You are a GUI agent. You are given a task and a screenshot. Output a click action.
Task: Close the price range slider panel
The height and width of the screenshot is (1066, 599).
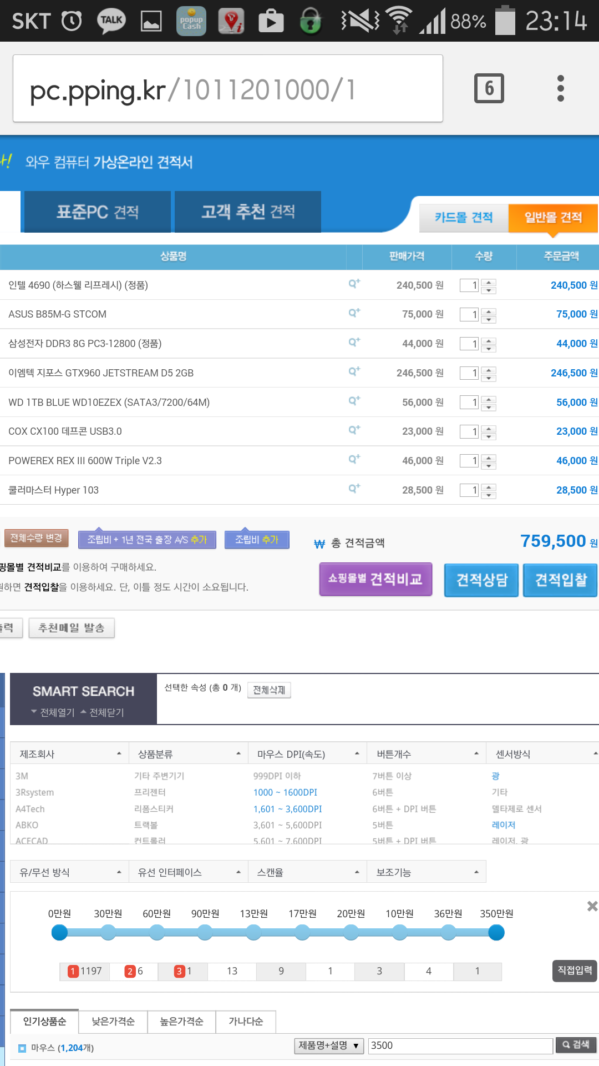pyautogui.click(x=592, y=906)
